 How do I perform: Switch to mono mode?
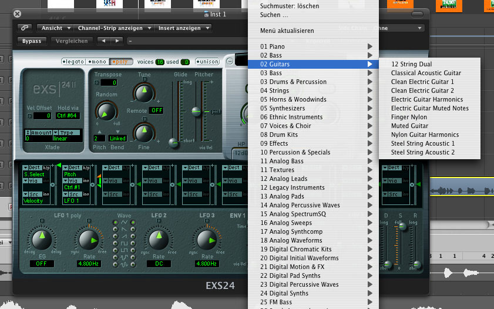point(98,62)
